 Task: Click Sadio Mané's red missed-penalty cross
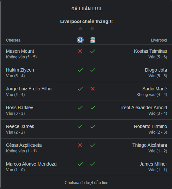pyautogui.click(x=93, y=89)
